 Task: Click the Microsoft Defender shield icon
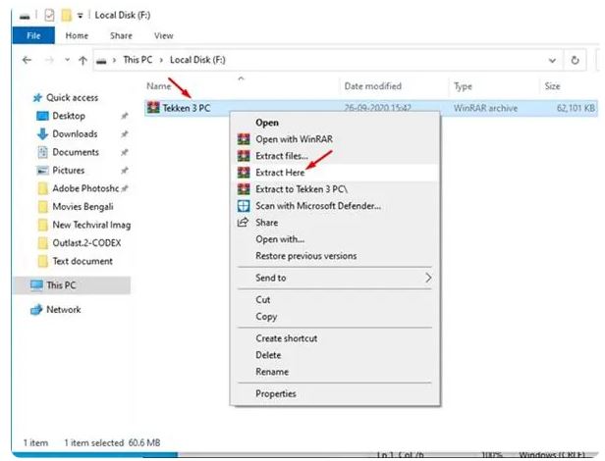click(x=244, y=206)
